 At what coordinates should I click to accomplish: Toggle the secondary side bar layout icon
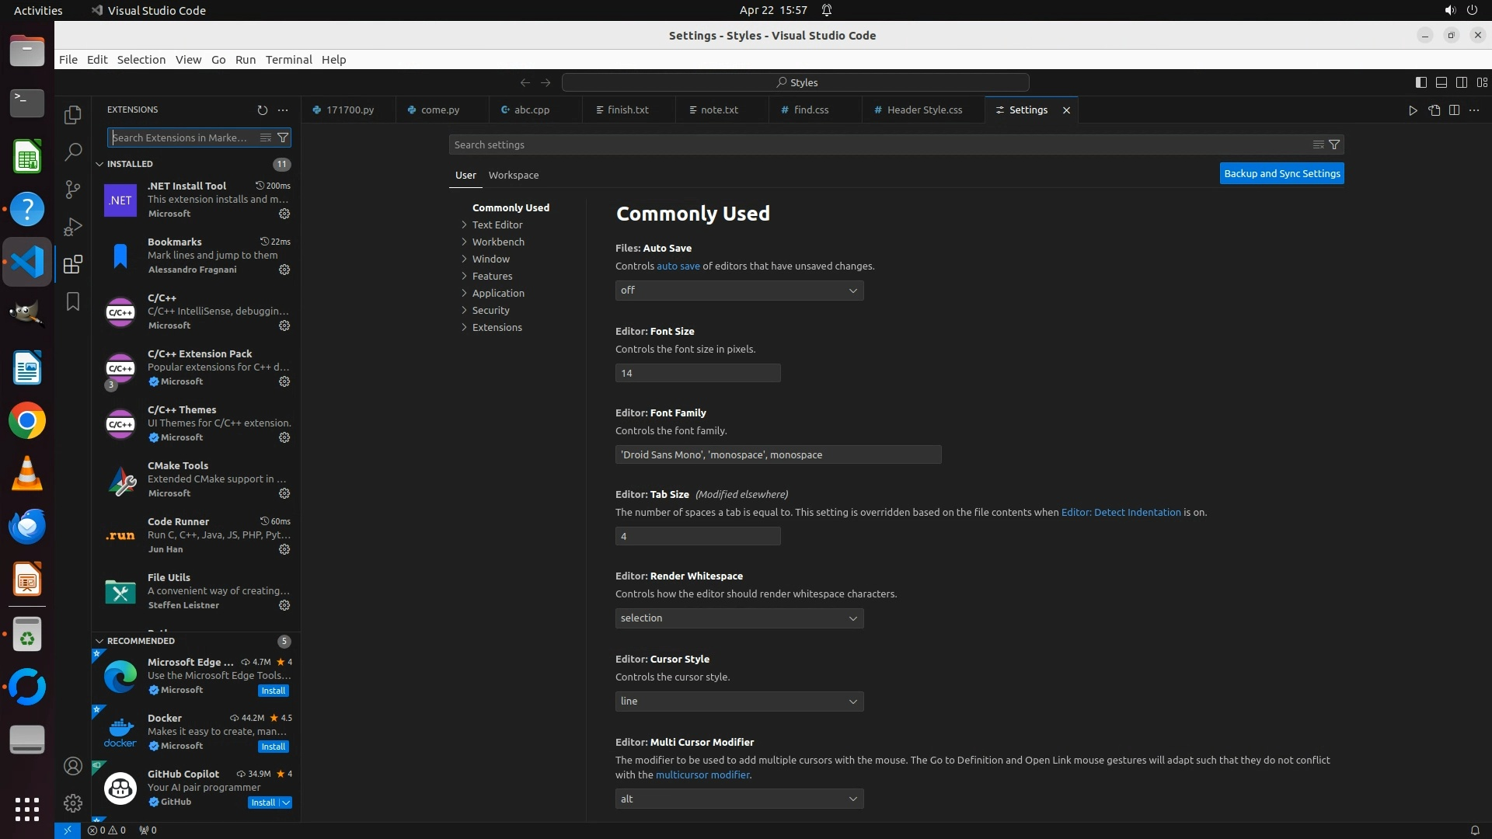[1461, 82]
